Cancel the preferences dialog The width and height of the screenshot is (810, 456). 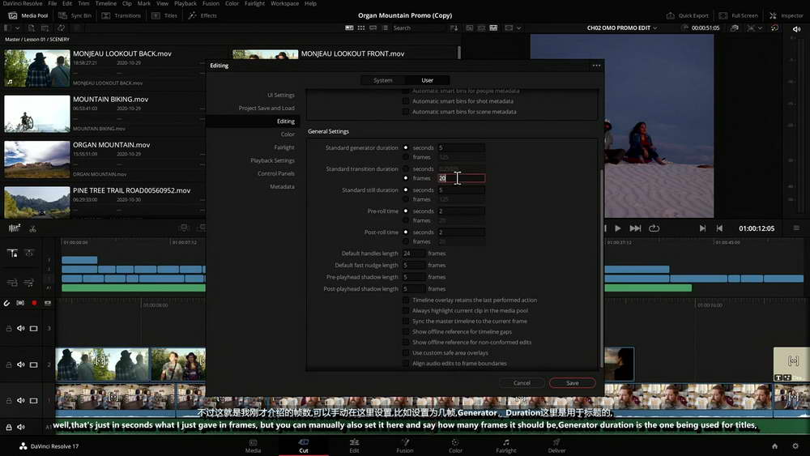pyautogui.click(x=522, y=382)
